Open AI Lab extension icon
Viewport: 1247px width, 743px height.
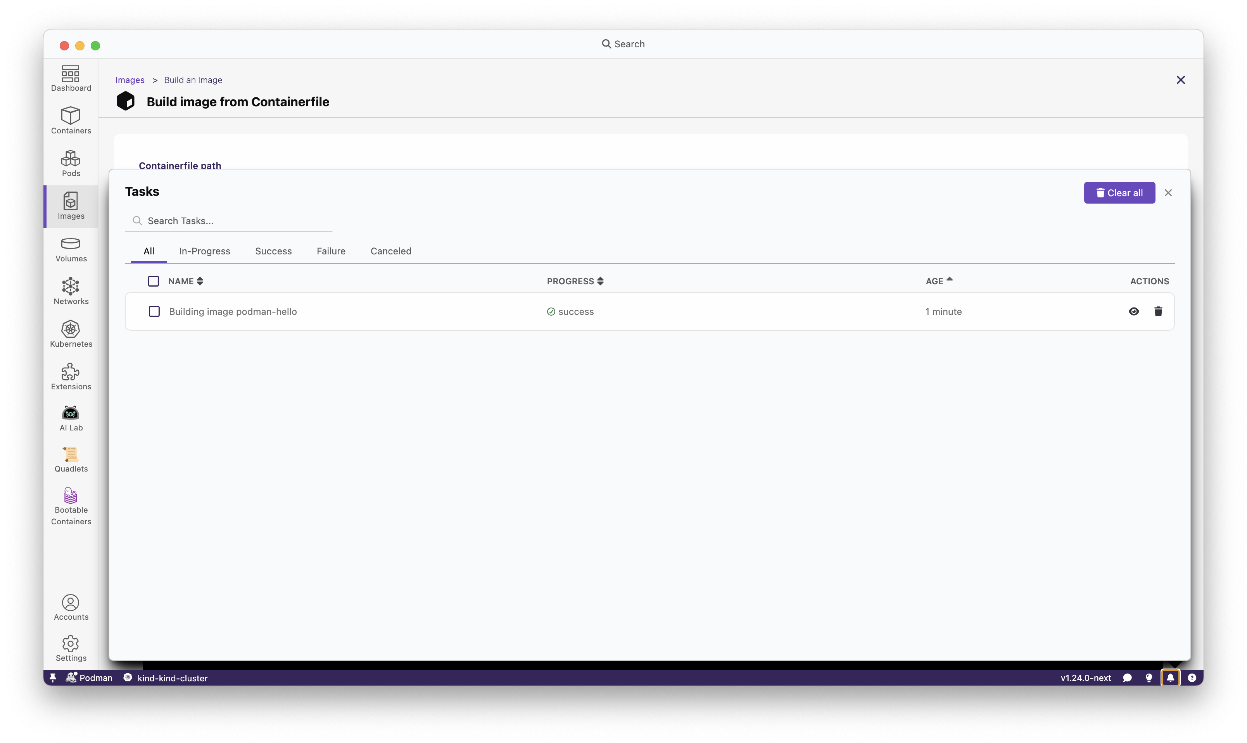[x=71, y=418]
